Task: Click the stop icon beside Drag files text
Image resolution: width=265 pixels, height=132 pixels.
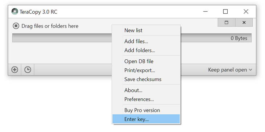Action: (x=16, y=26)
